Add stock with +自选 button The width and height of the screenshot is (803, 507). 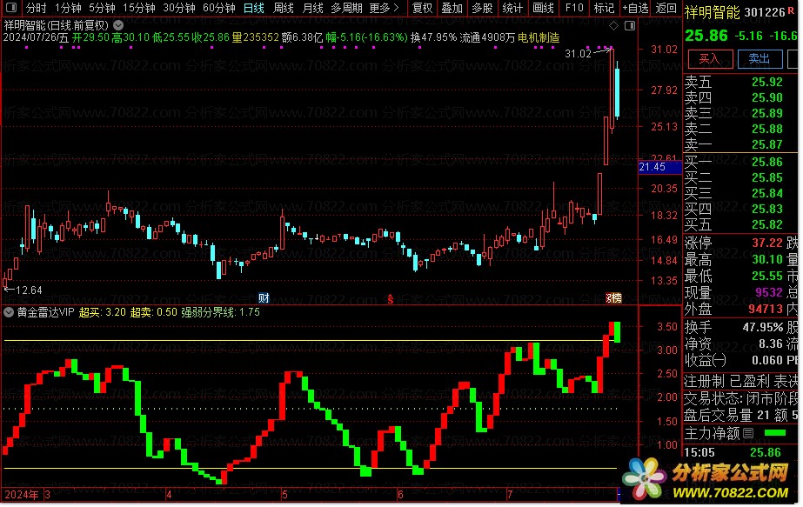636,8
